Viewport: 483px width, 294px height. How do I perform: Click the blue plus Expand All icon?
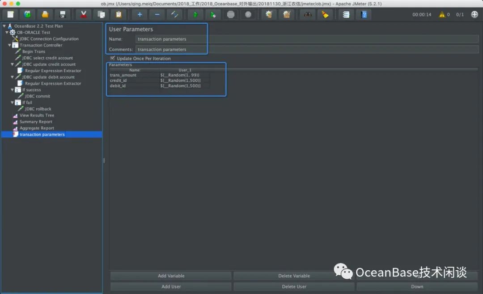coord(140,14)
